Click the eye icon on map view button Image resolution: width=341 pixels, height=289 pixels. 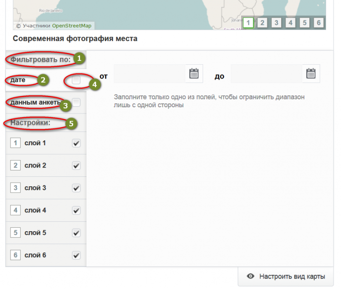(x=251, y=276)
